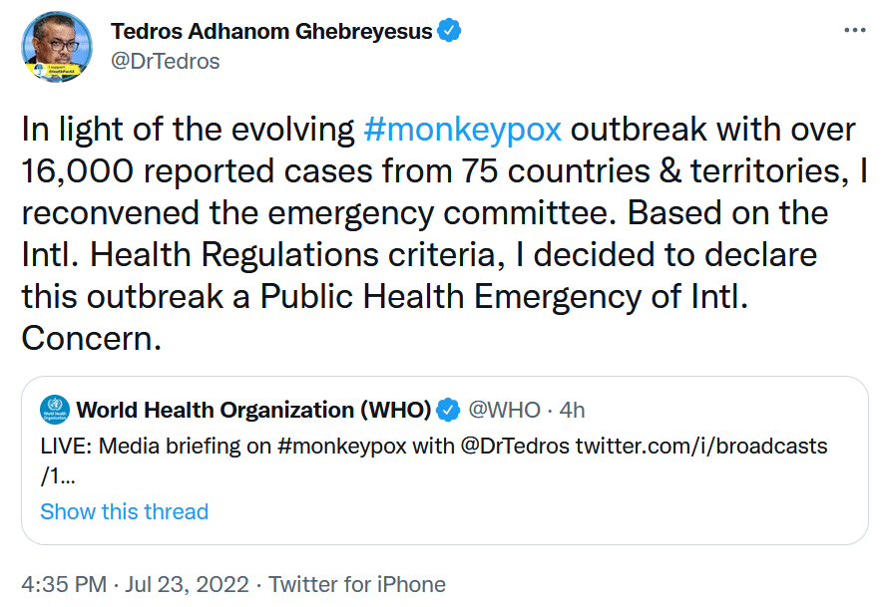
Task: Open the #monkeypox hashtag in the tweet
Action: (462, 130)
